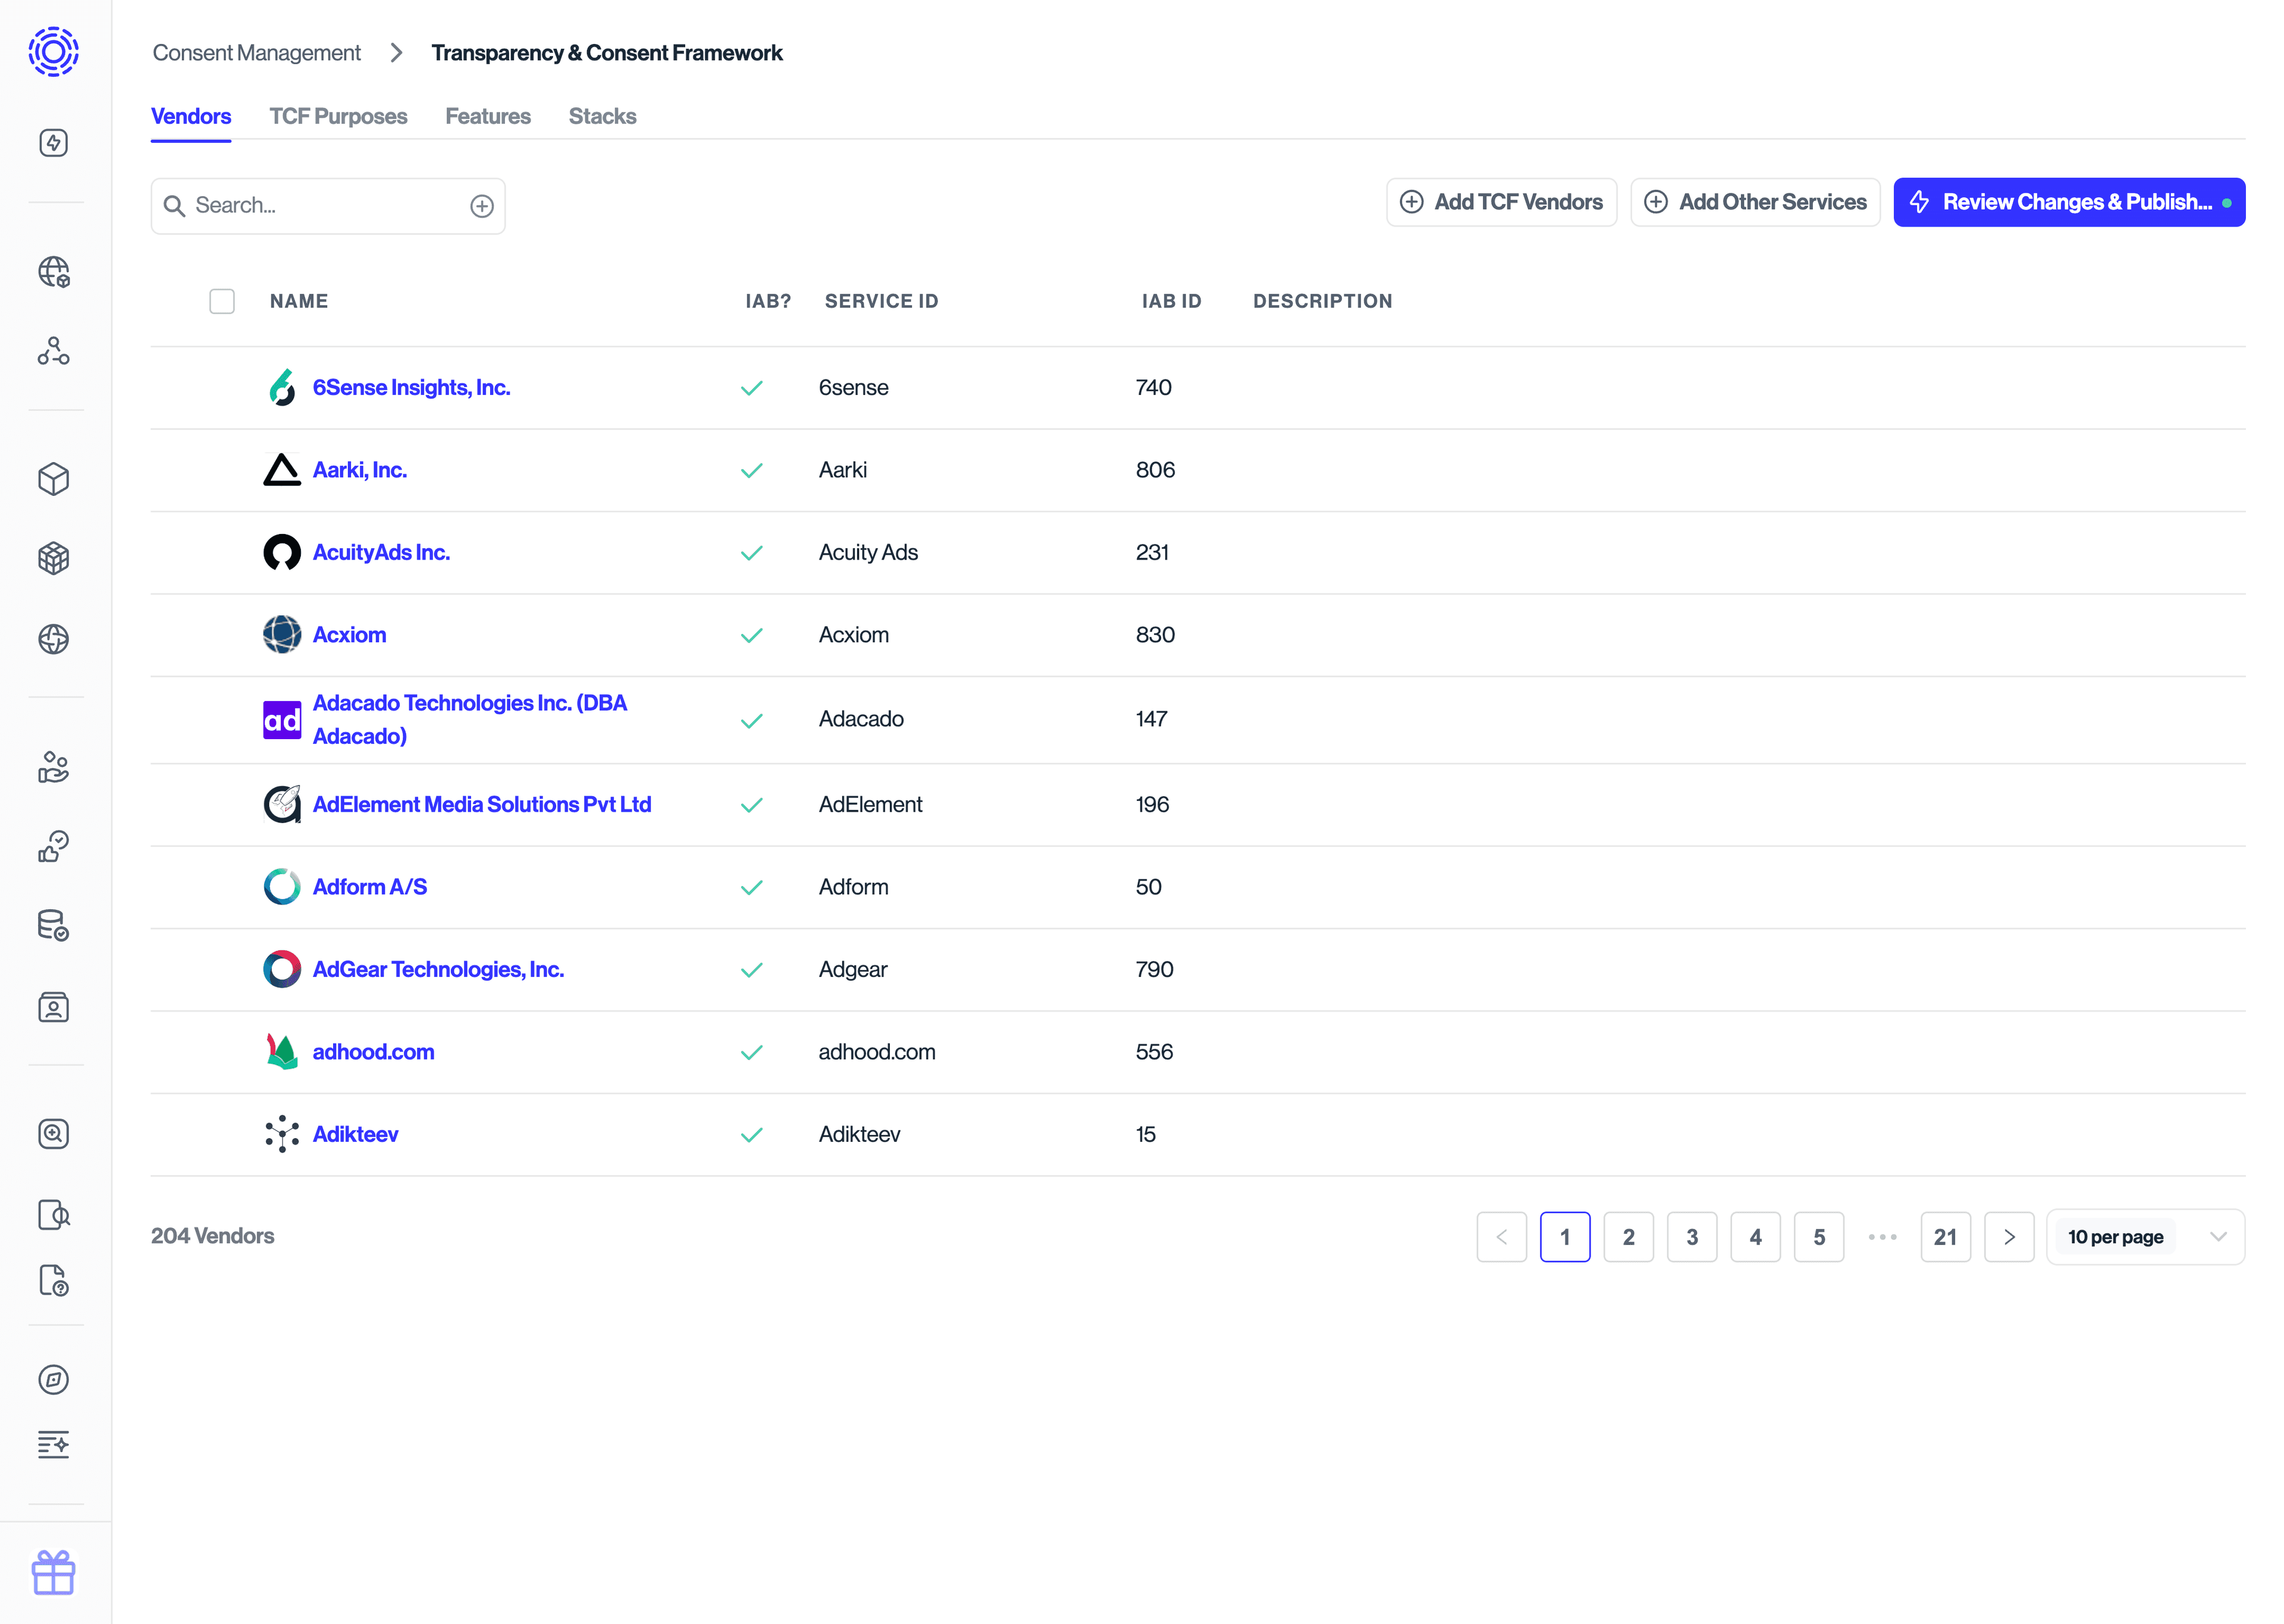Toggle the select-all checkbox in the table header
The width and height of the screenshot is (2284, 1624).
pyautogui.click(x=222, y=301)
